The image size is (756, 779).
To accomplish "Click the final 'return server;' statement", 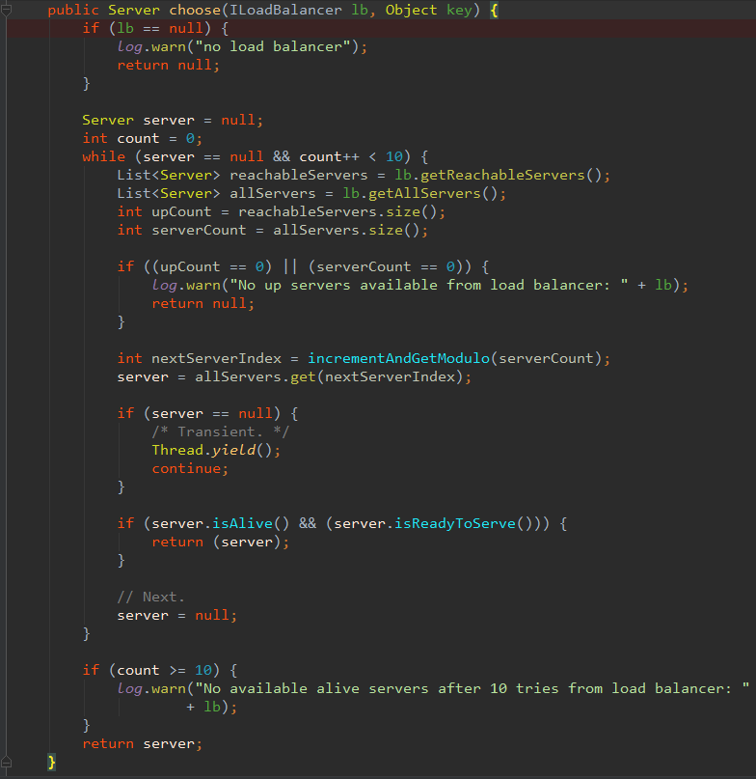I will click(x=142, y=743).
